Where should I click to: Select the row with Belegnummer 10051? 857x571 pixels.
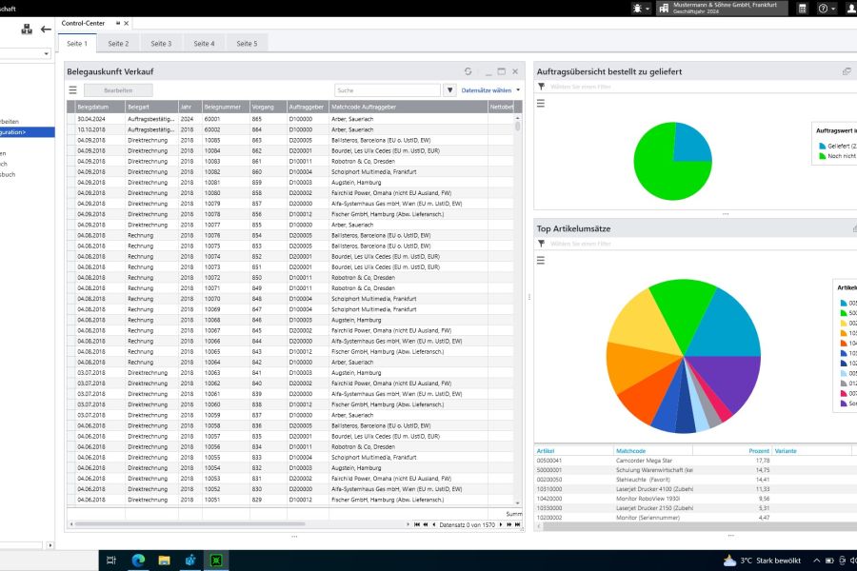290,500
